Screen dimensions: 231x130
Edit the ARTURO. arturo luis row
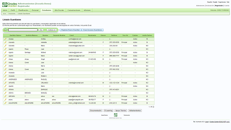click(5, 96)
